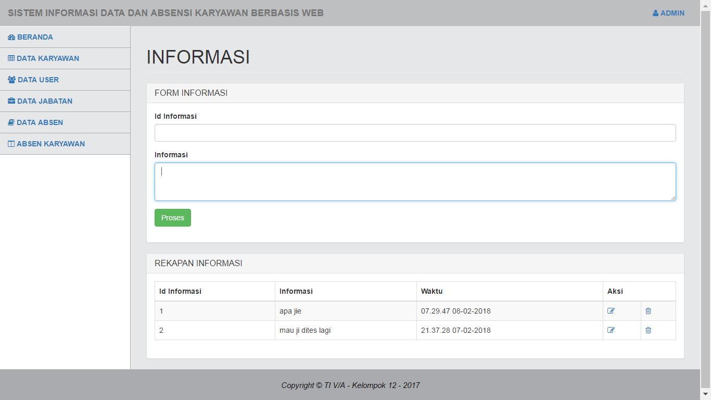This screenshot has width=711, height=400.
Task: Open the ADMIN account link
Action: click(672, 13)
